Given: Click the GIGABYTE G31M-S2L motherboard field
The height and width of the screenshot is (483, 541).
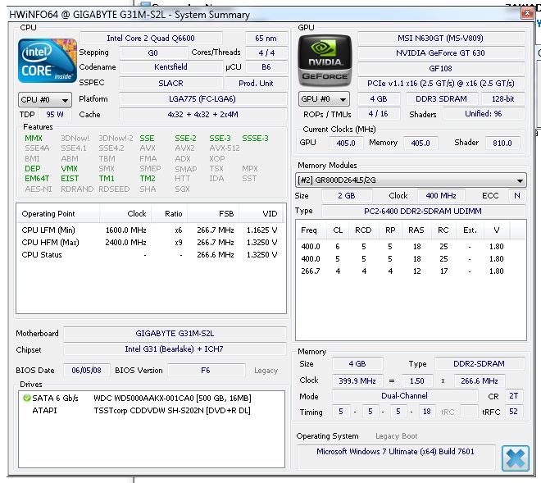Looking at the screenshot, I should coord(175,334).
